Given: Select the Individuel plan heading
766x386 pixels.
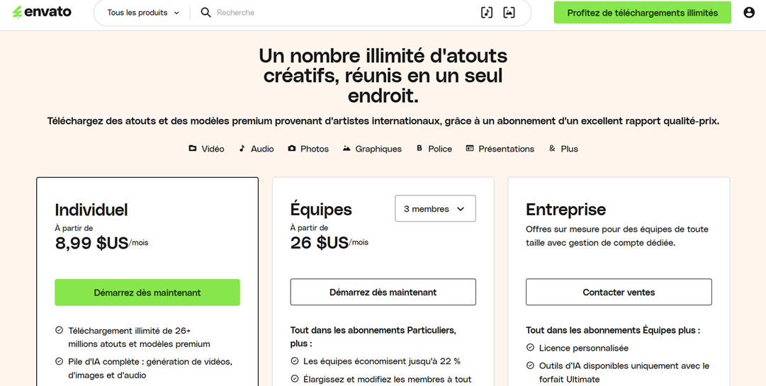Looking at the screenshot, I should (91, 210).
